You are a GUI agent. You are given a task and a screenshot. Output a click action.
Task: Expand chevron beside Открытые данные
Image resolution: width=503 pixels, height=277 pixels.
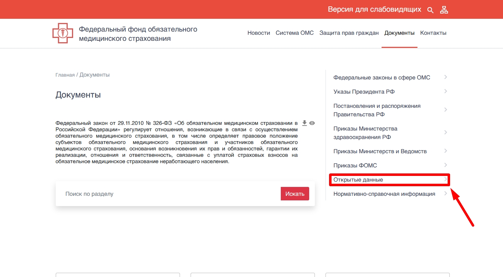click(x=445, y=179)
